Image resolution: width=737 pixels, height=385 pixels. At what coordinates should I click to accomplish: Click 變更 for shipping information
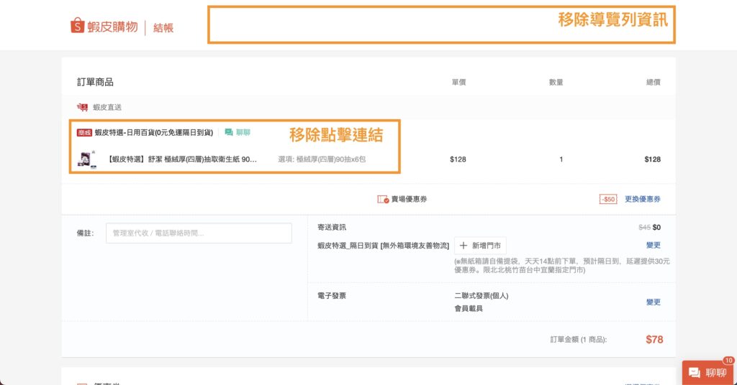point(654,245)
